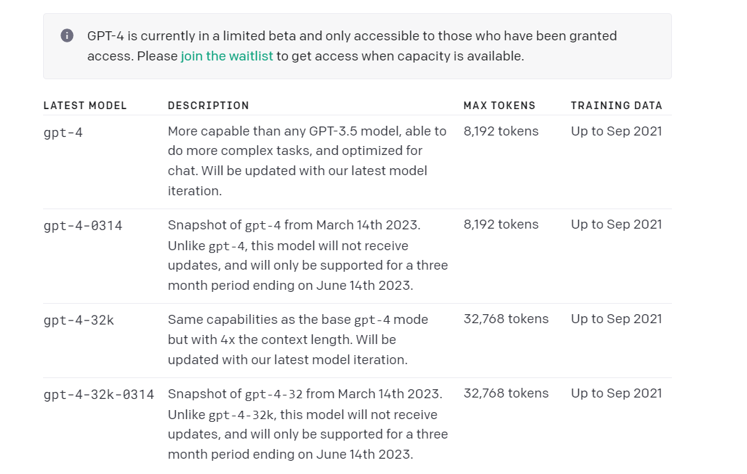Click the 'GPT-4 is currently in a limited beta' notice text
This screenshot has width=747, height=474.
coord(352,46)
